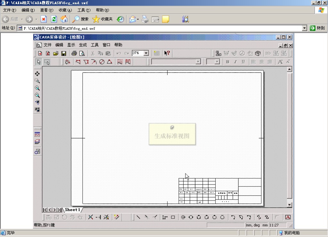This screenshot has width=328, height=237.
Task: Expand the forward history dropdown arrow
Action: point(36,19)
